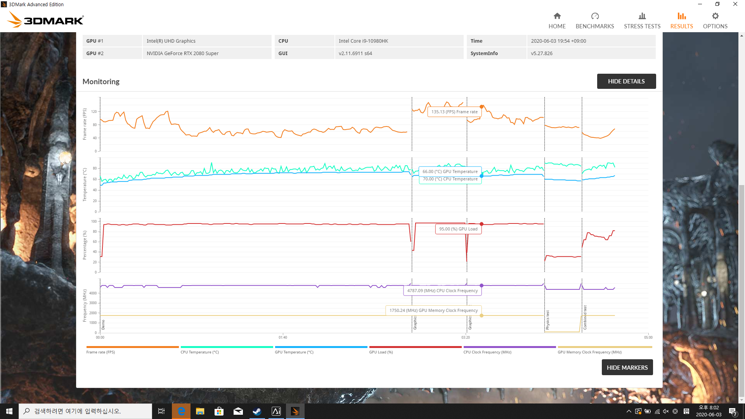Toggle GPU Load (%) legend series

(381, 352)
